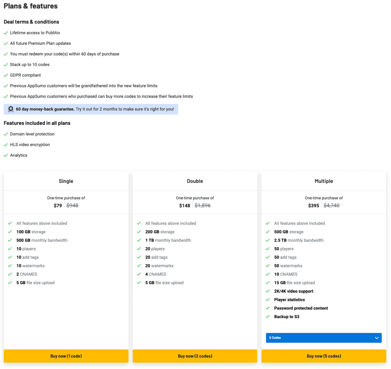The image size is (391, 369).
Task: Click the $395 price
Action: (314, 206)
